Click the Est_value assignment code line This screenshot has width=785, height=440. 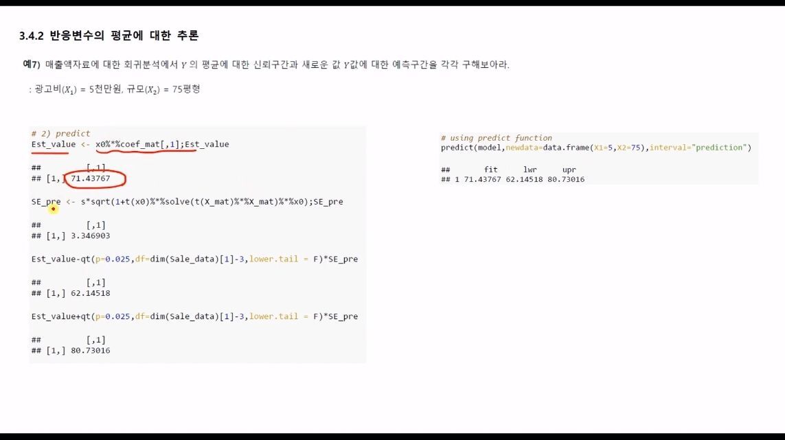coord(130,144)
